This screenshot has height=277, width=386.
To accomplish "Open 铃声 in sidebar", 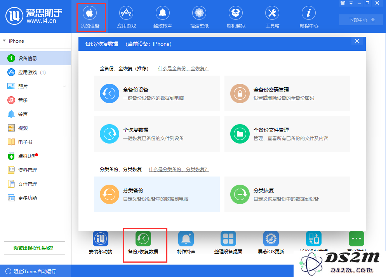I will point(35,114).
